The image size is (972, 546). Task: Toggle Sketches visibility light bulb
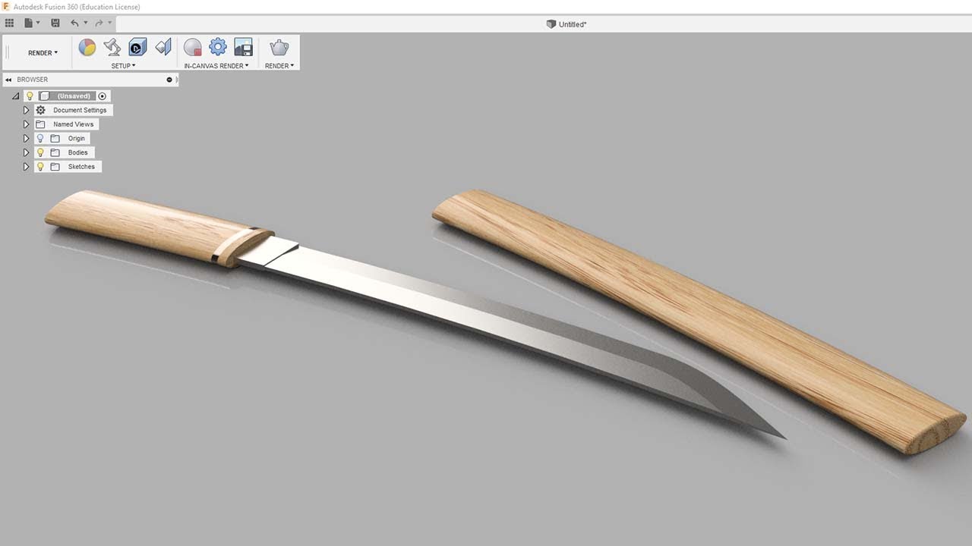(x=40, y=167)
